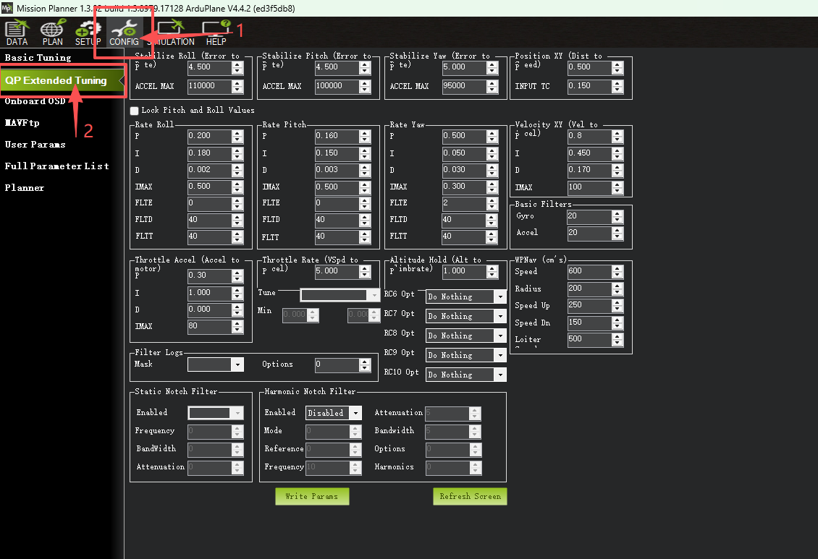Expand the RC9 Opt dropdown
This screenshot has height=559, width=818.
click(466, 355)
